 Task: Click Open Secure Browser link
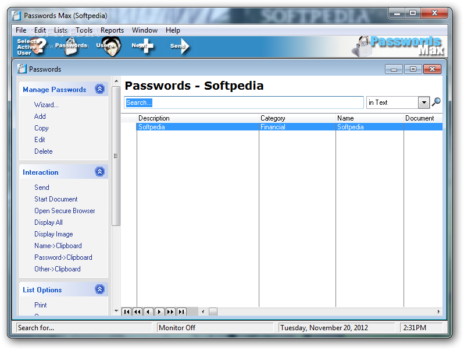(65, 211)
